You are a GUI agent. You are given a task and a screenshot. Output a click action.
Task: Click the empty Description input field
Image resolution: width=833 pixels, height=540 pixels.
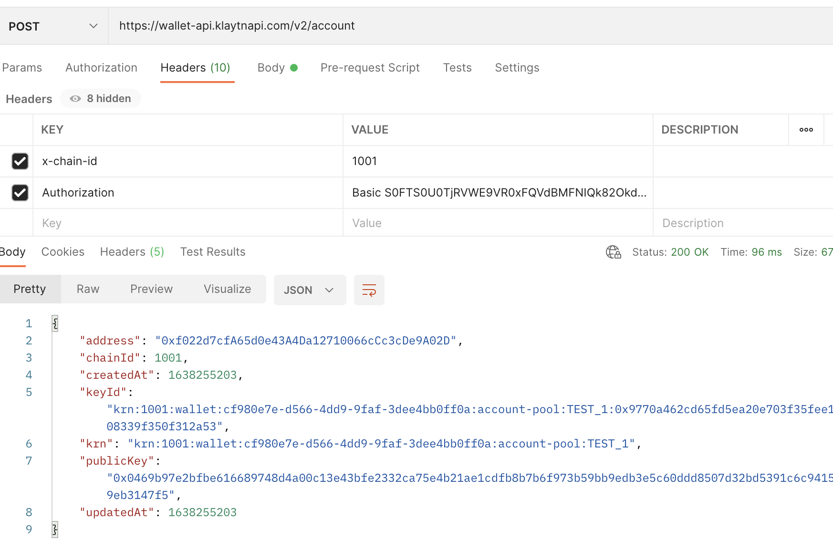(743, 223)
